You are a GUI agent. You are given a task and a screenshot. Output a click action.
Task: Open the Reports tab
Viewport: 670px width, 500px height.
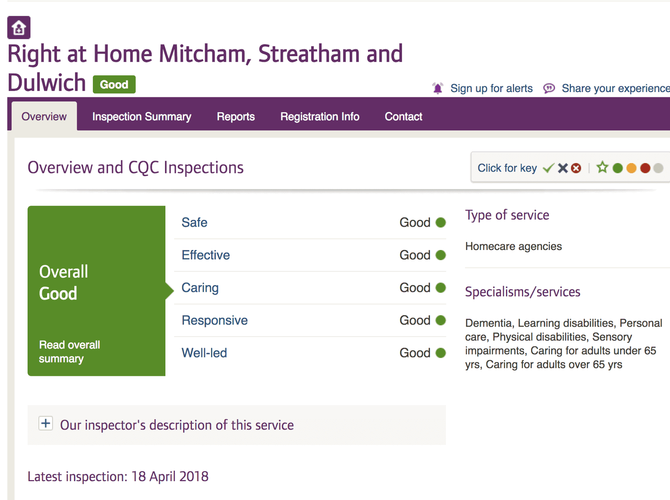pos(236,116)
